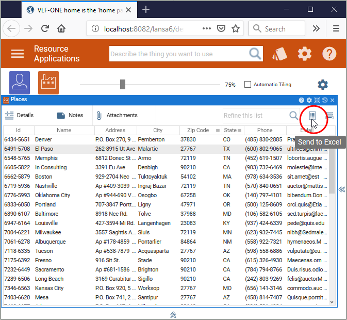Viewport: 347px width, 320px height.
Task: Open the orange factory Places application icon
Action: click(48, 83)
